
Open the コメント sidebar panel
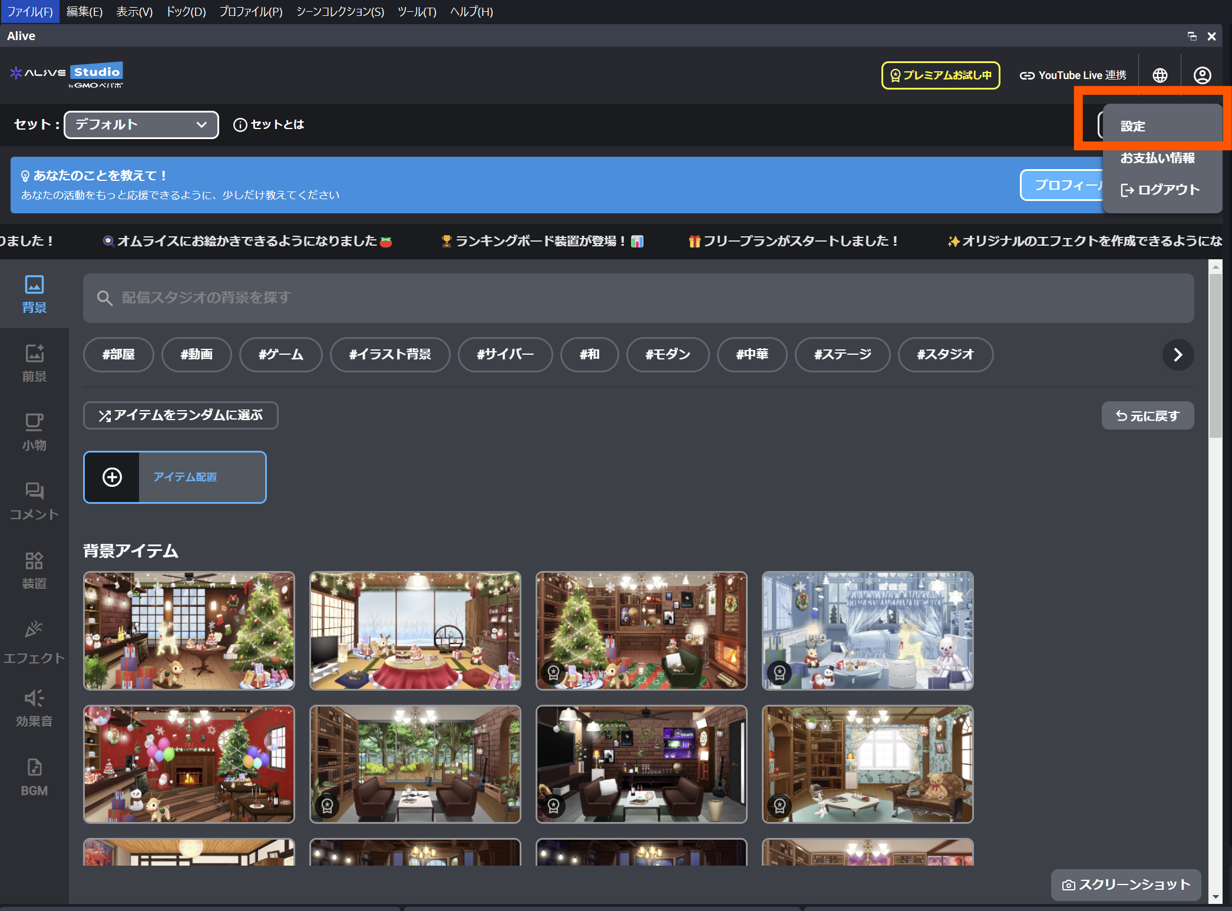pos(34,501)
